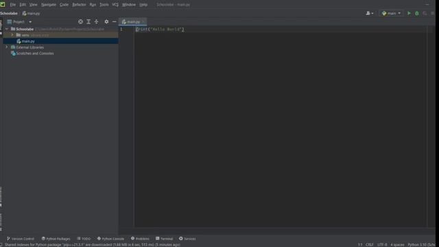This screenshot has height=247, width=439.
Task: Click the collapse all icon in Project panel
Action: pyautogui.click(x=96, y=21)
